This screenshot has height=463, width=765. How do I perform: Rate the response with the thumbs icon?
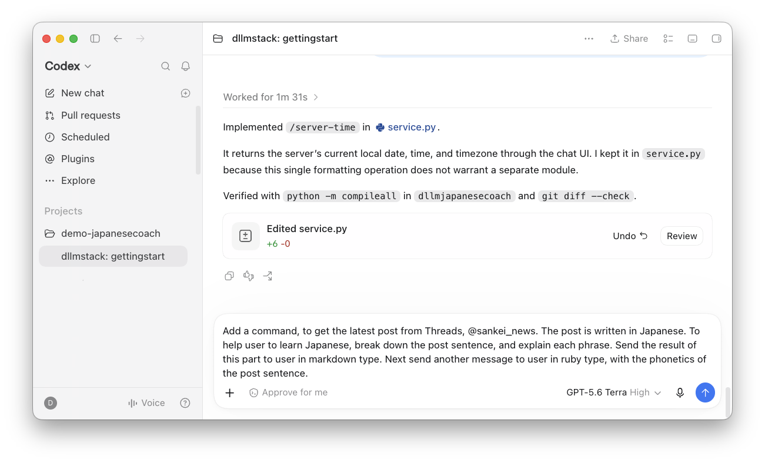pyautogui.click(x=248, y=276)
